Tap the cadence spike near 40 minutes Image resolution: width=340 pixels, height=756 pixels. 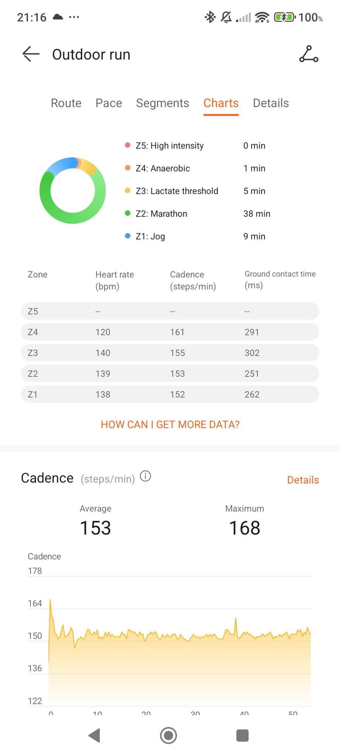coord(236,619)
